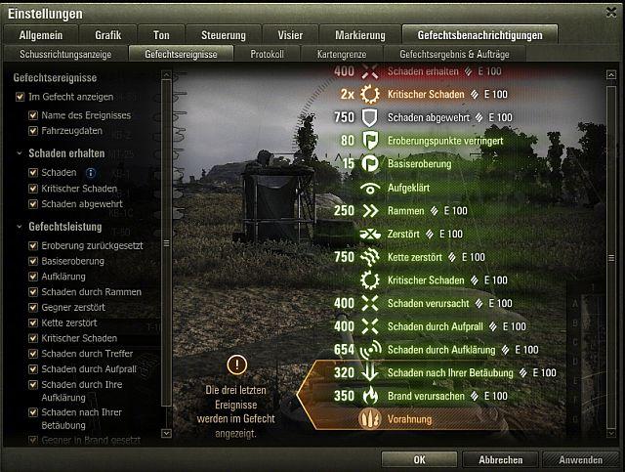Click the Vorahnung shells icon
The height and width of the screenshot is (472, 625).
tap(369, 419)
